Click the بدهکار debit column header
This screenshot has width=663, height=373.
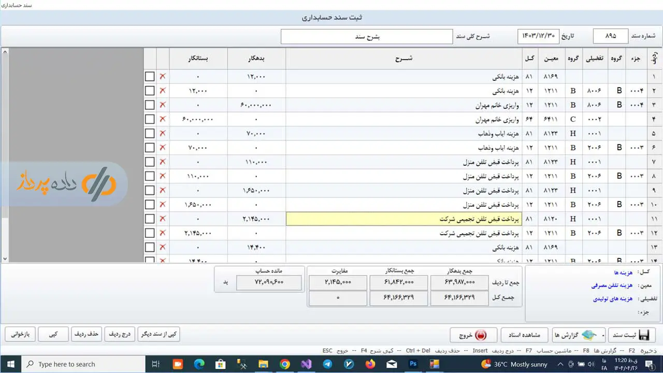256,59
